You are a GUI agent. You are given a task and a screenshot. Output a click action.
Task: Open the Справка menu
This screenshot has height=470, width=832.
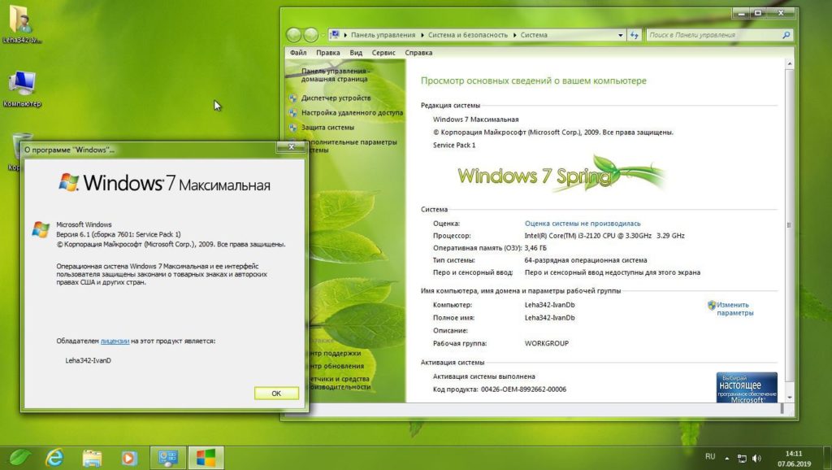point(418,53)
